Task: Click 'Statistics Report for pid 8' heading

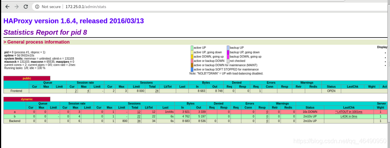Action: click(45, 33)
